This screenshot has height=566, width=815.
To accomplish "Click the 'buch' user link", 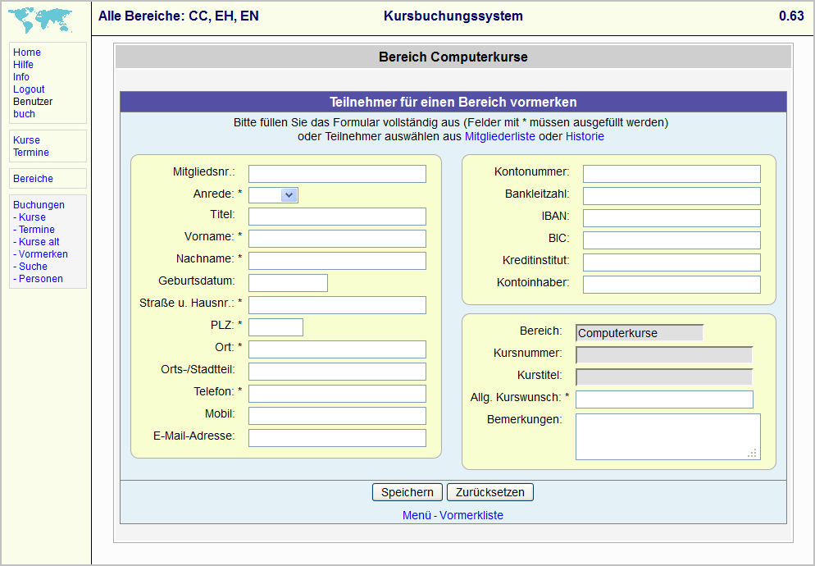I will (x=25, y=114).
